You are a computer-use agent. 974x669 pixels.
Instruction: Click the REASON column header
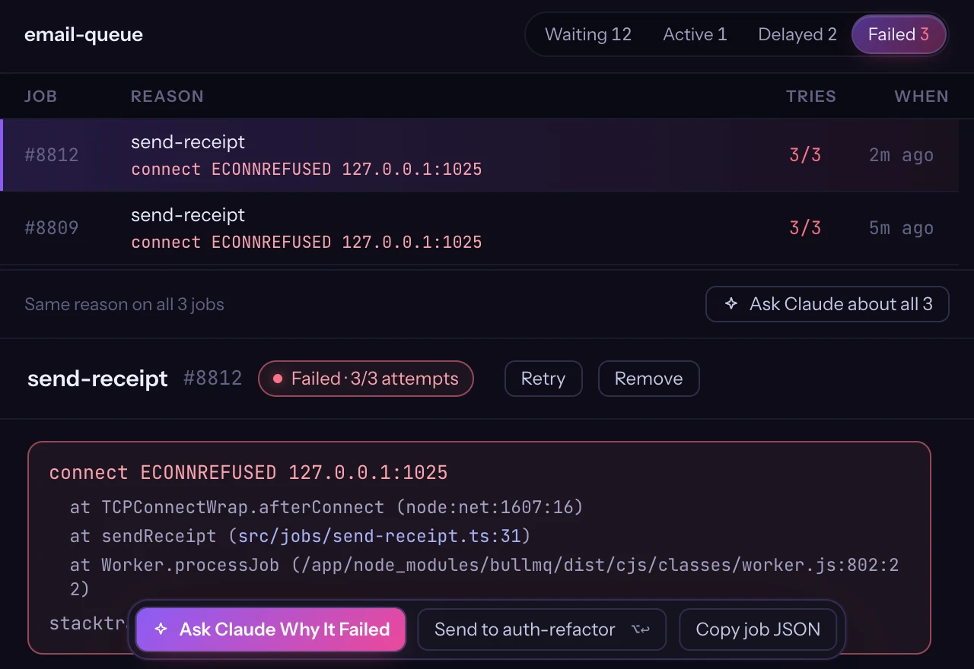pos(167,97)
